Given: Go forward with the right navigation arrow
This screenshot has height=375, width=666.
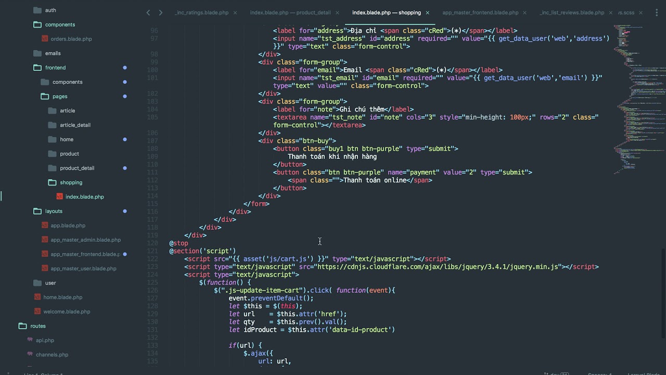Looking at the screenshot, I should tap(160, 12).
